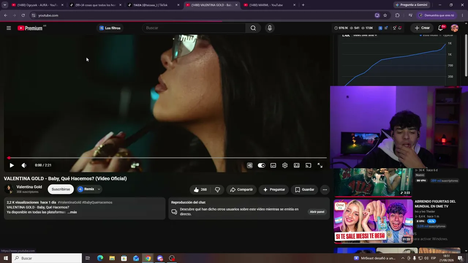The image size is (468, 263).
Task: Open the account avatar menu
Action: point(454,28)
